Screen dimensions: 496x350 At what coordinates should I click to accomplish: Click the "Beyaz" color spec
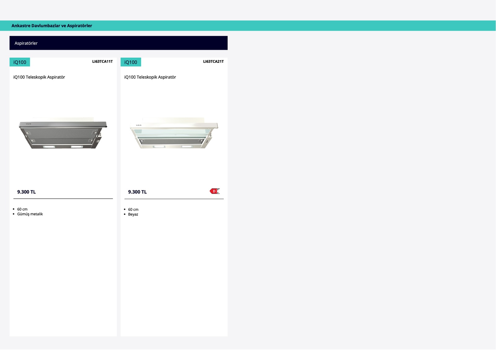coord(133,214)
